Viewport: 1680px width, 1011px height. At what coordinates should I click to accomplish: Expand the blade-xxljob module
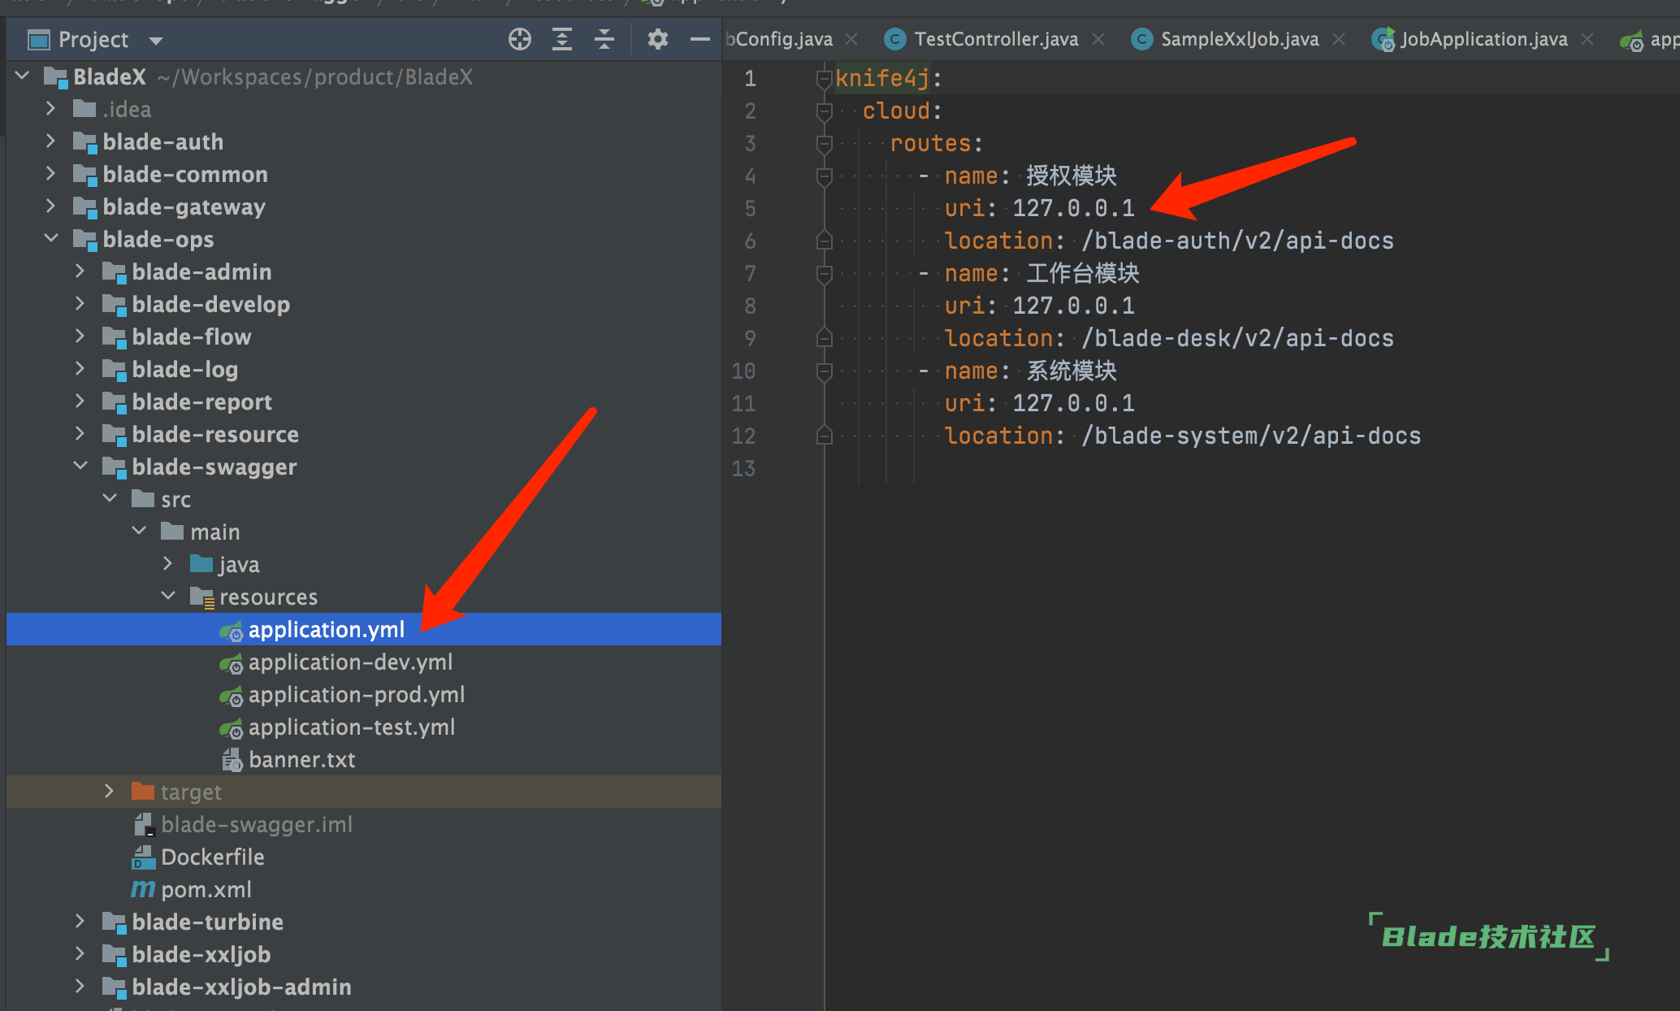tap(80, 954)
